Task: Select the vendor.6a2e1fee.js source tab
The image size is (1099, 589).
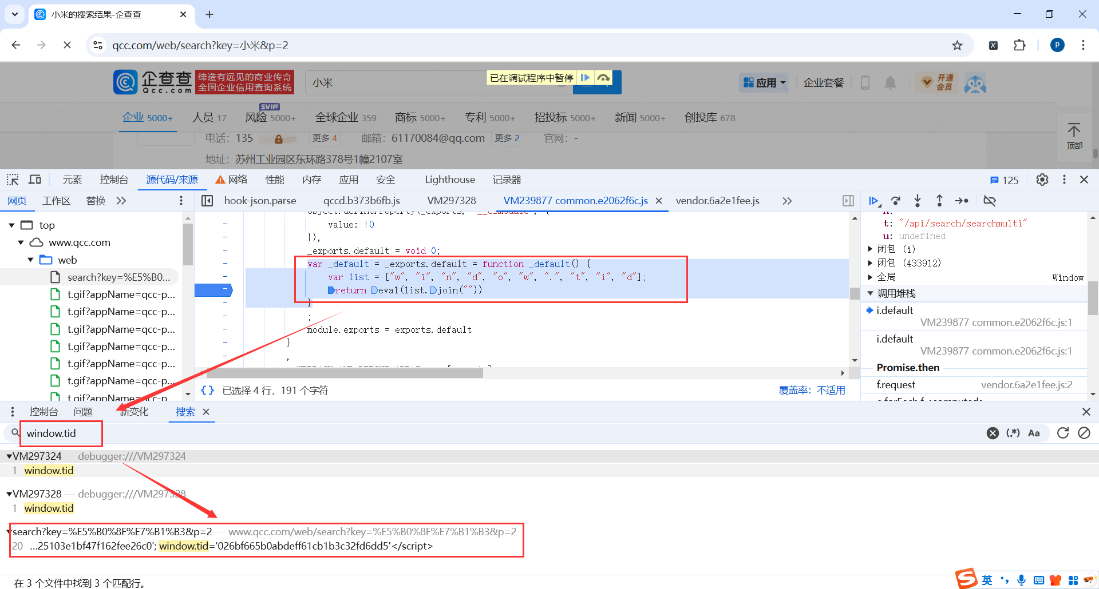Action: [717, 201]
